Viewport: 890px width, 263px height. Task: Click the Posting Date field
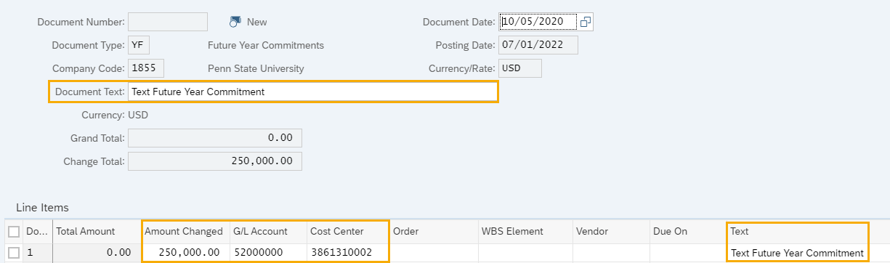[538, 45]
